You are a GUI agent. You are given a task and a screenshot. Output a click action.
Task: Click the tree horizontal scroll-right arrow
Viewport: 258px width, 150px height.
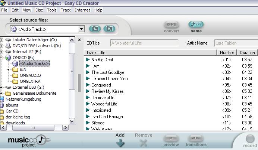coord(65,128)
